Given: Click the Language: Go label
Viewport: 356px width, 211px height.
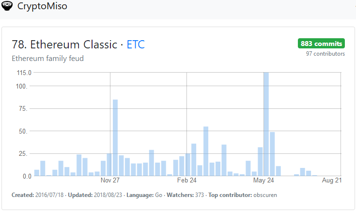Looking at the screenshot, I should (x=145, y=195).
